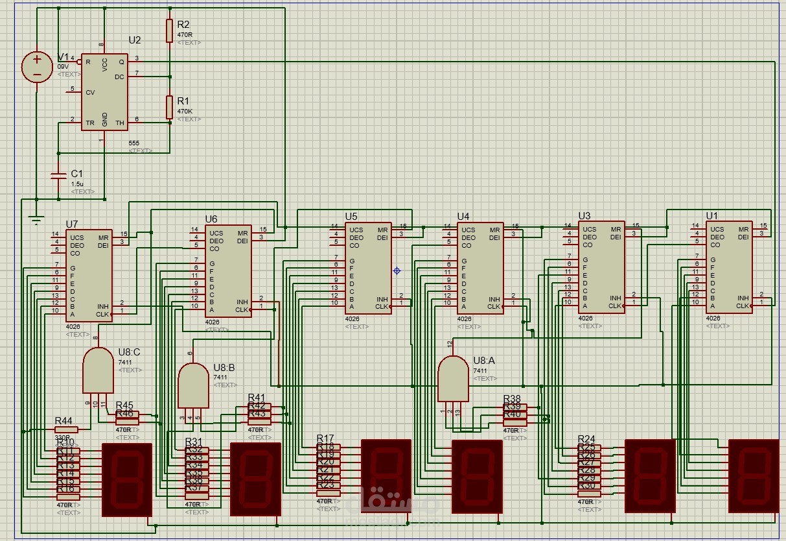Select the leftmost seven-segment display

(x=127, y=479)
